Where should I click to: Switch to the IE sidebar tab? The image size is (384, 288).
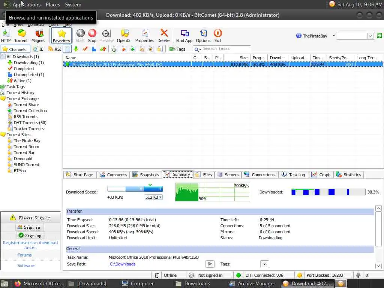tap(39, 49)
